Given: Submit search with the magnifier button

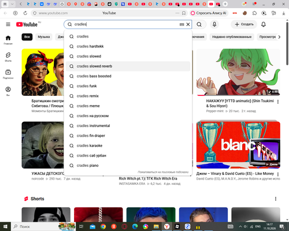Looking at the screenshot, I should [199, 24].
